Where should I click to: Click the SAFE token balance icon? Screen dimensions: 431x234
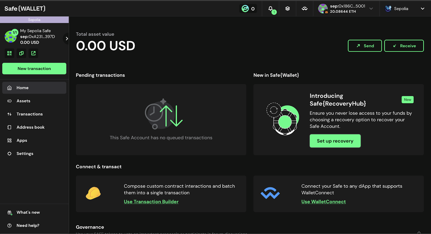(x=248, y=9)
